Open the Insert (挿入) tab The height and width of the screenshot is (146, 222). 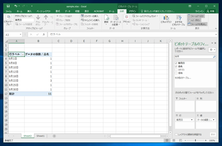pyautogui.click(x=30, y=11)
